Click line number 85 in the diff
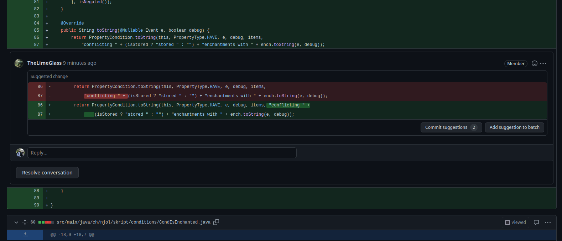Viewport: 562px width, 241px height. coord(37,30)
